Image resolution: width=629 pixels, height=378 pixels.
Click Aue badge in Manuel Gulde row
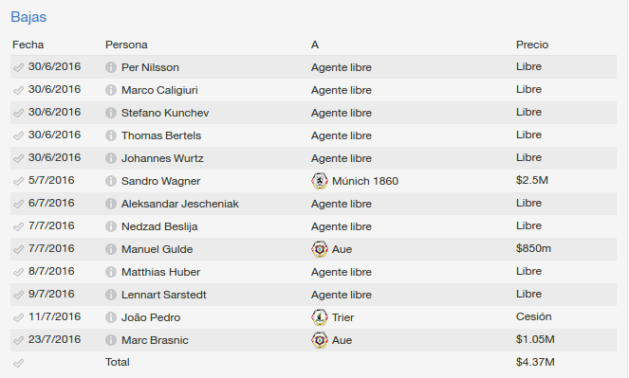pyautogui.click(x=320, y=249)
